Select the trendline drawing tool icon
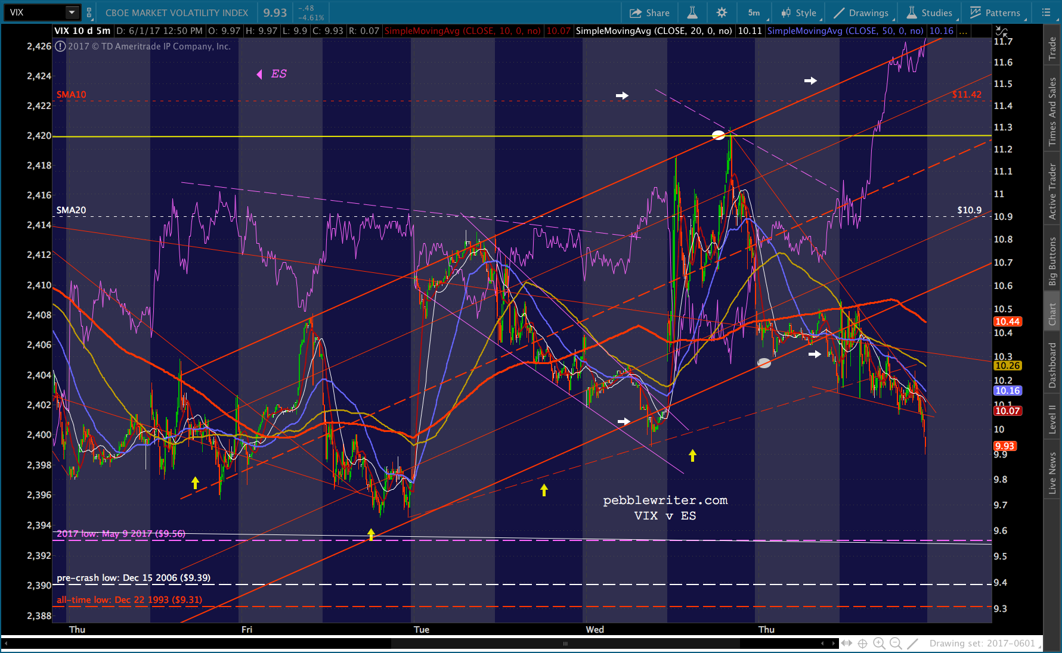This screenshot has height=653, width=1062. (x=913, y=643)
